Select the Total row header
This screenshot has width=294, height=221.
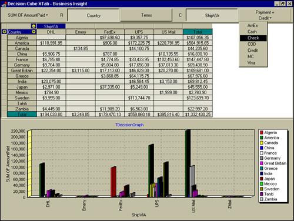point(22,115)
